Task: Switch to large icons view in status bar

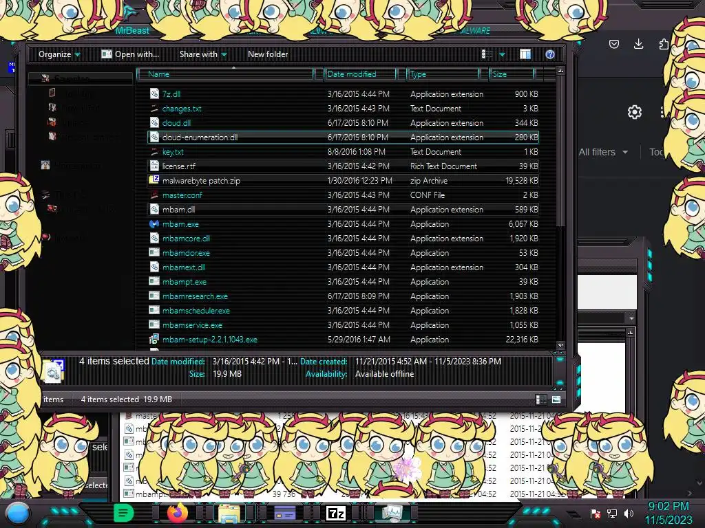Action: pyautogui.click(x=556, y=399)
